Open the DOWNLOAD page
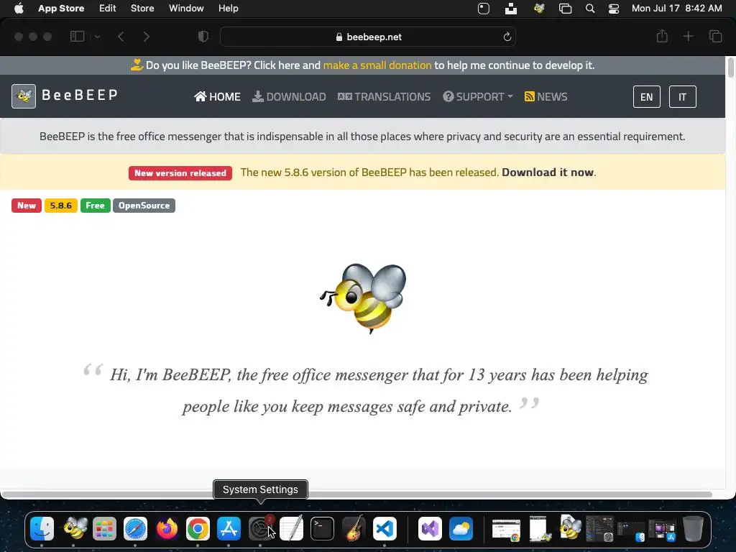Viewport: 736px width, 552px height. click(x=289, y=96)
